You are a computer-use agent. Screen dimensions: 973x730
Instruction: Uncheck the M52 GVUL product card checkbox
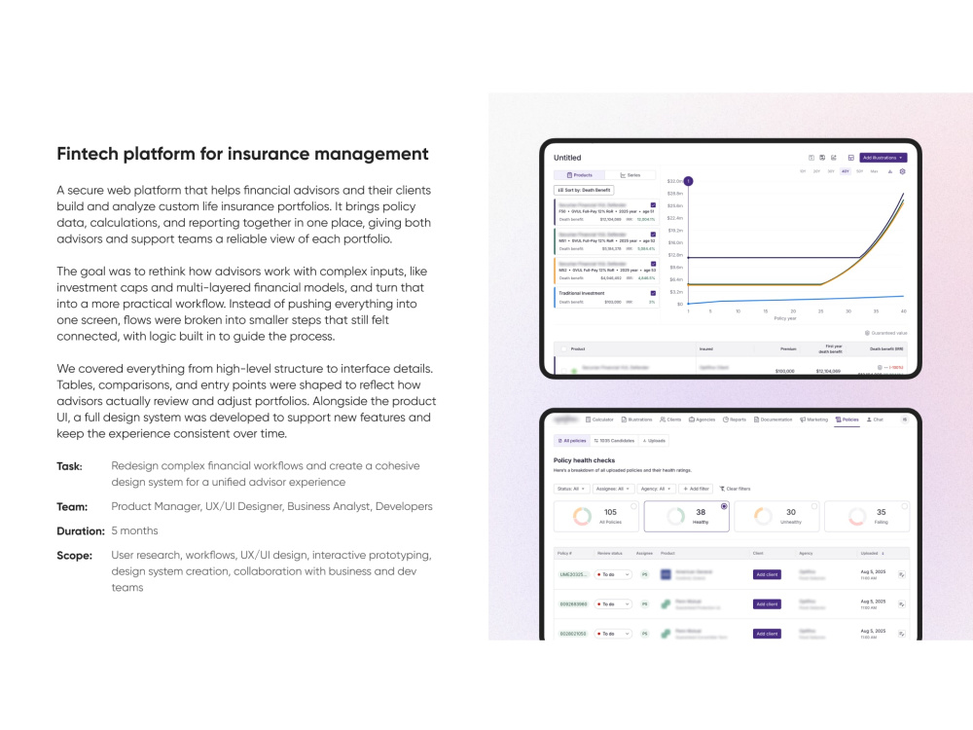coord(653,264)
